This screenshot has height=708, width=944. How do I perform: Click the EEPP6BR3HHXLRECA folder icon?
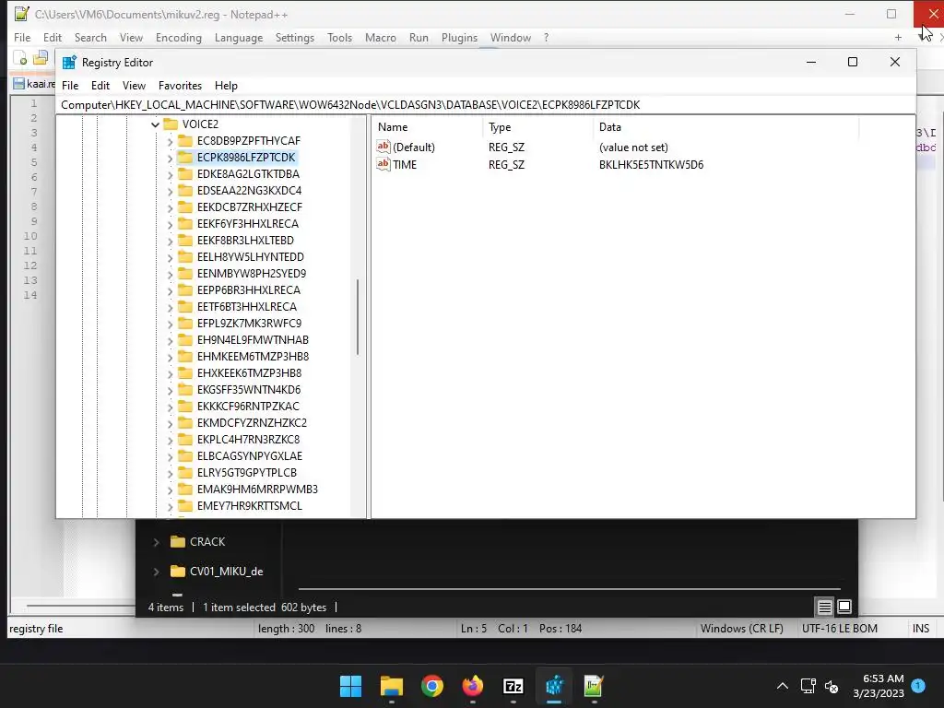[185, 290]
